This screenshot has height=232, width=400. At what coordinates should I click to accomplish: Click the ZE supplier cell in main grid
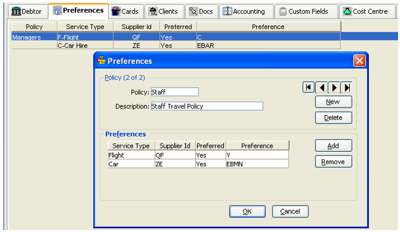point(136,46)
